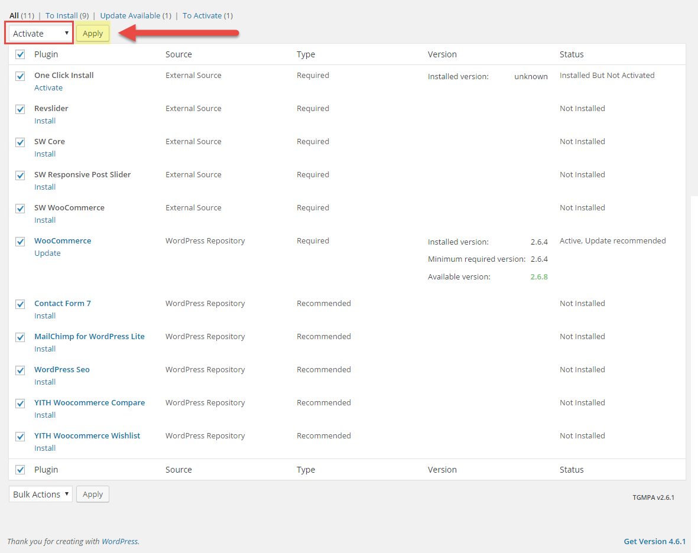
Task: Toggle the select-all checkbox in footer row
Action: point(20,469)
